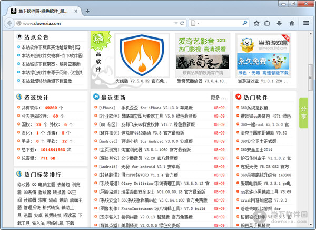This screenshot has height=230, width=316.
Task: Open notice 本站开放软件交流群-当下软件园
Action: (52, 56)
